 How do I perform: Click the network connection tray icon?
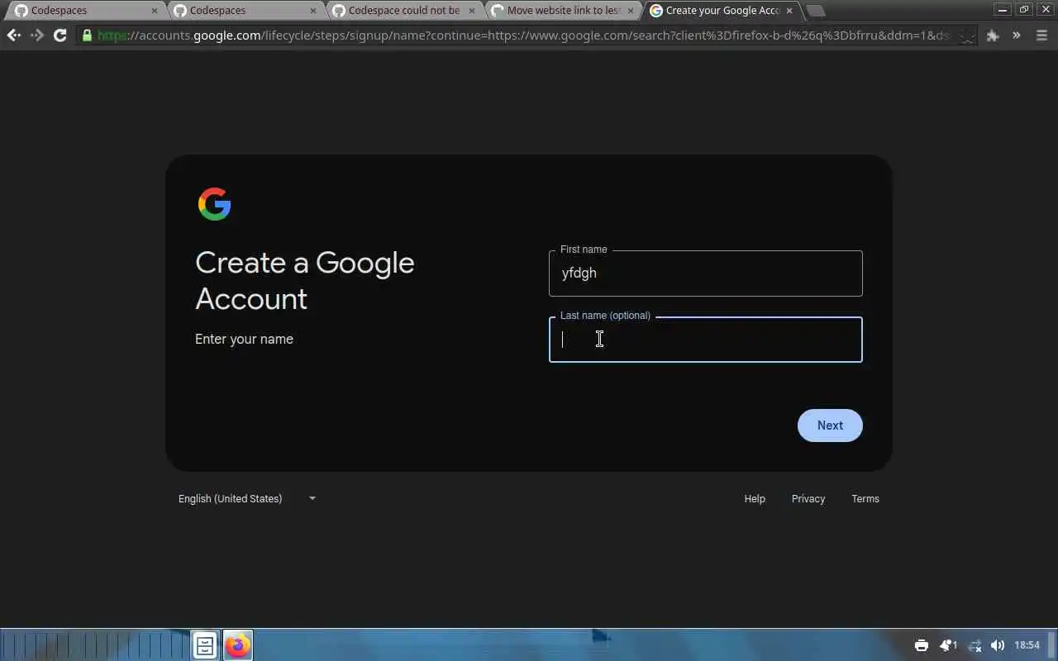pos(975,645)
